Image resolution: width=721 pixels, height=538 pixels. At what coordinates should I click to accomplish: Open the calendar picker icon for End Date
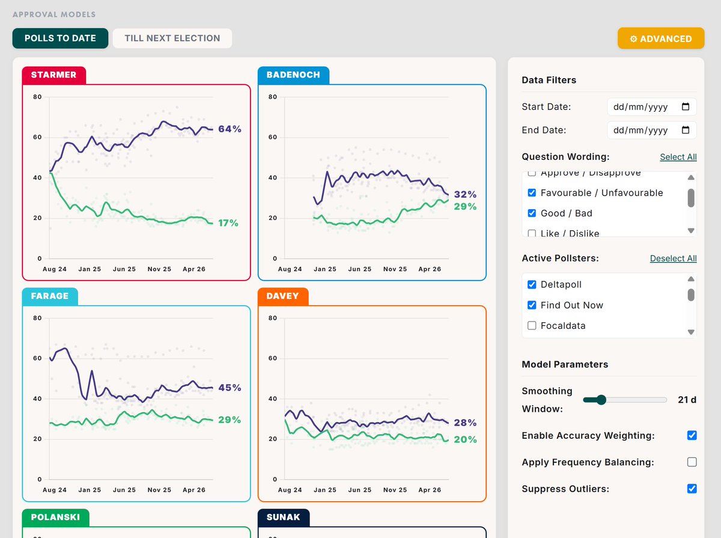686,130
